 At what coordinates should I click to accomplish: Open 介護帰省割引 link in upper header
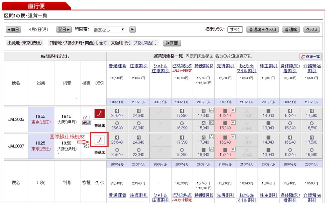tap(312, 68)
